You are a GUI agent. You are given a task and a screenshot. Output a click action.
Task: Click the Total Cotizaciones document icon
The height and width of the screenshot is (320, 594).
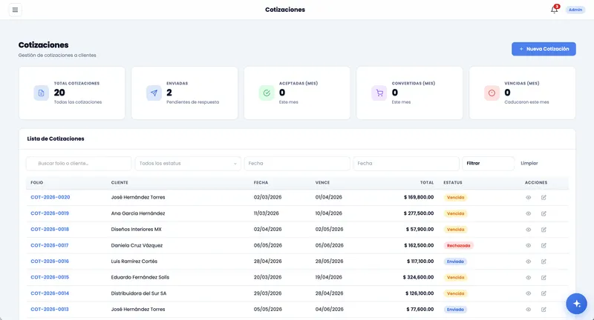(41, 93)
